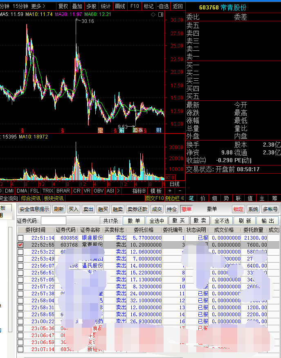Check the 银座股份 order checkbox

(x=20, y=238)
